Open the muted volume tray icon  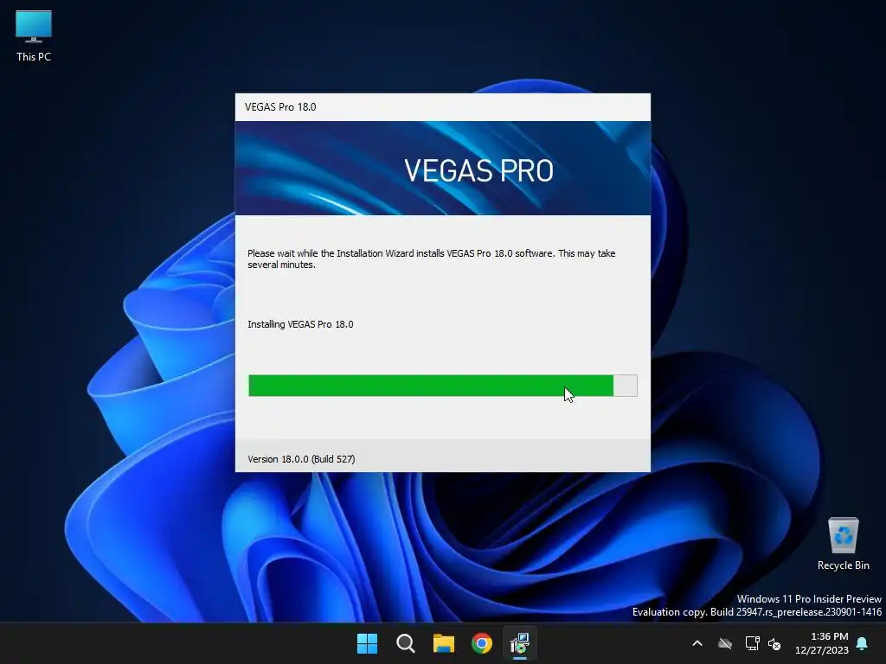774,643
